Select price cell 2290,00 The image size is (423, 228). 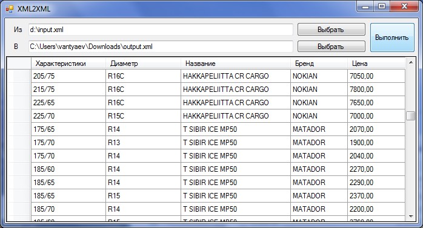pos(376,183)
